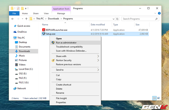169x110 pixels.
Task: Expand the chevron after This PC breadcrumb
Action: [46, 19]
